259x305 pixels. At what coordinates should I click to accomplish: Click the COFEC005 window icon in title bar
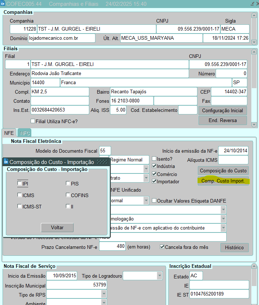3,4
